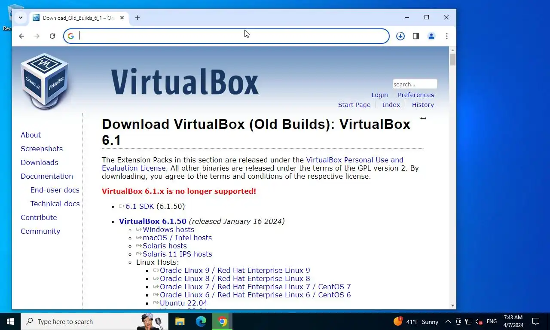Viewport: 550px width, 330px height.
Task: Open VirtualBox Personal Use and Evaluation License
Action: click(x=253, y=164)
